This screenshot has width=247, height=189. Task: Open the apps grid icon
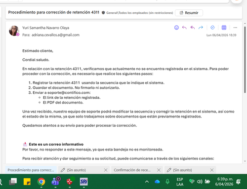224,28
